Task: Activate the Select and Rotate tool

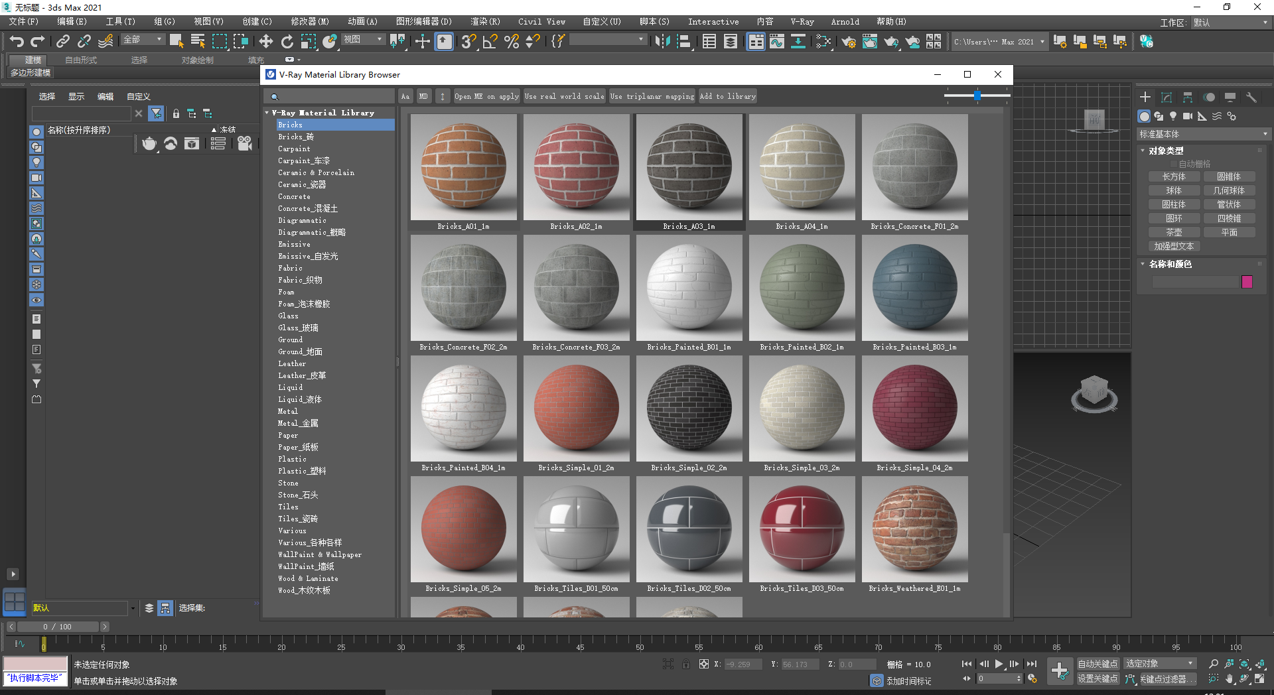Action: tap(287, 41)
